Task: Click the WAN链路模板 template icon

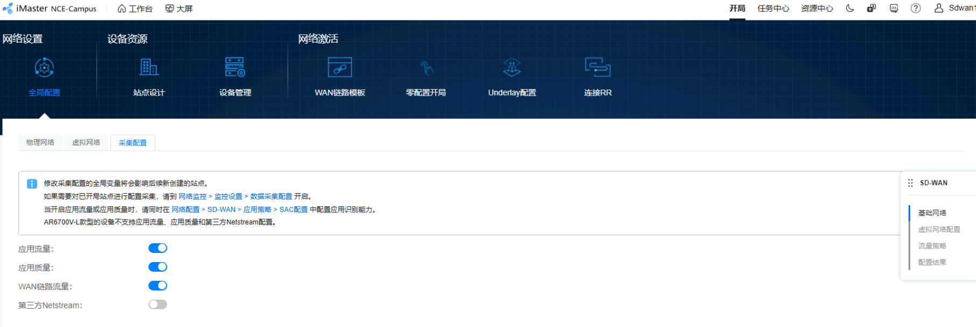Action: [x=340, y=68]
